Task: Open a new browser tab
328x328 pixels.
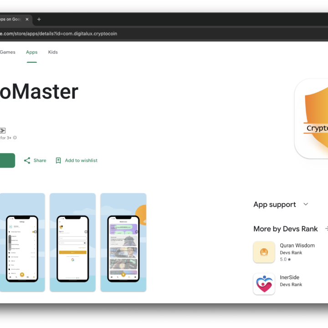Action: coord(39,19)
